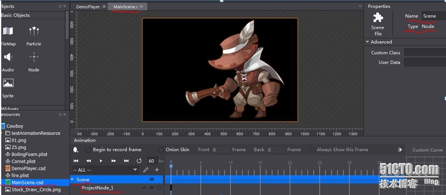Float the Resources panel using square icon
The width and height of the screenshot is (446, 195).
(60, 114)
